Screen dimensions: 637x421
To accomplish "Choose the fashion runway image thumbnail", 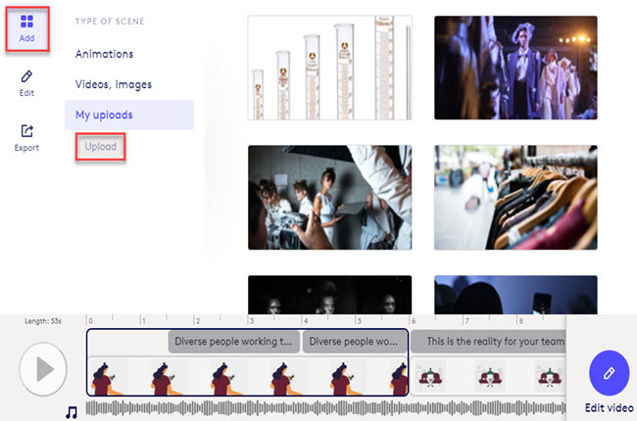I will point(515,68).
